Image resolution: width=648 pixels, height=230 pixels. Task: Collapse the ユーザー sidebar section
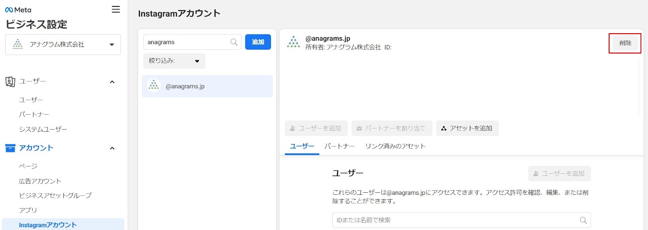pyautogui.click(x=112, y=82)
